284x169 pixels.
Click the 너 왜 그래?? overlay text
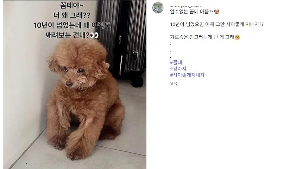pyautogui.click(x=72, y=15)
